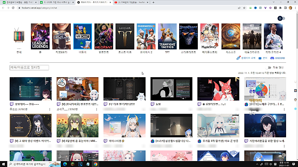The height and width of the screenshot is (167, 298).
Task: Click the purple circle extension icon
Action: 270,8
